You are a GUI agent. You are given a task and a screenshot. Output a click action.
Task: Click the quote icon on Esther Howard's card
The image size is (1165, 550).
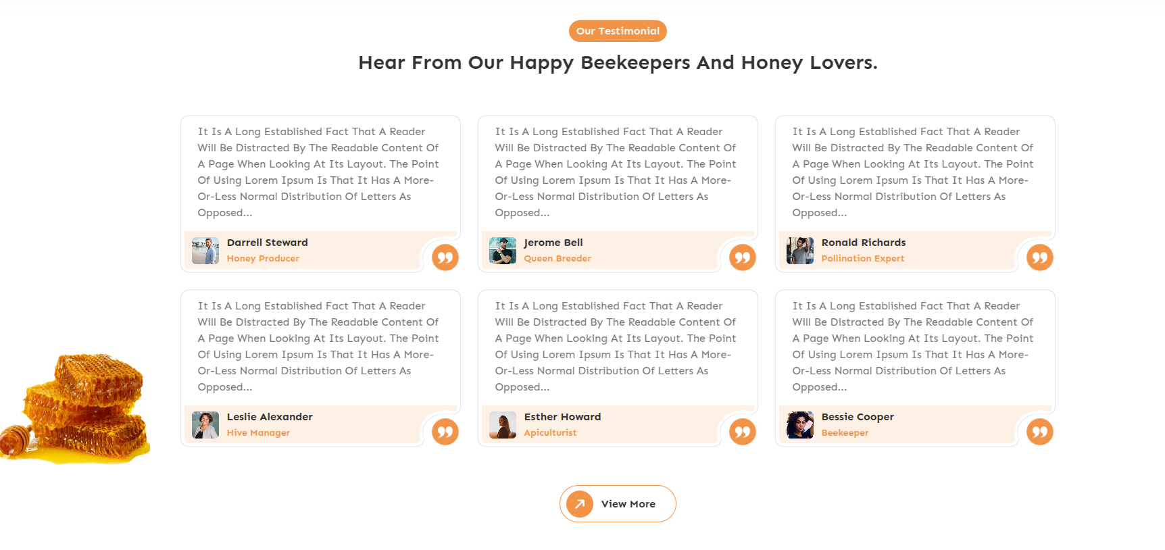click(743, 432)
